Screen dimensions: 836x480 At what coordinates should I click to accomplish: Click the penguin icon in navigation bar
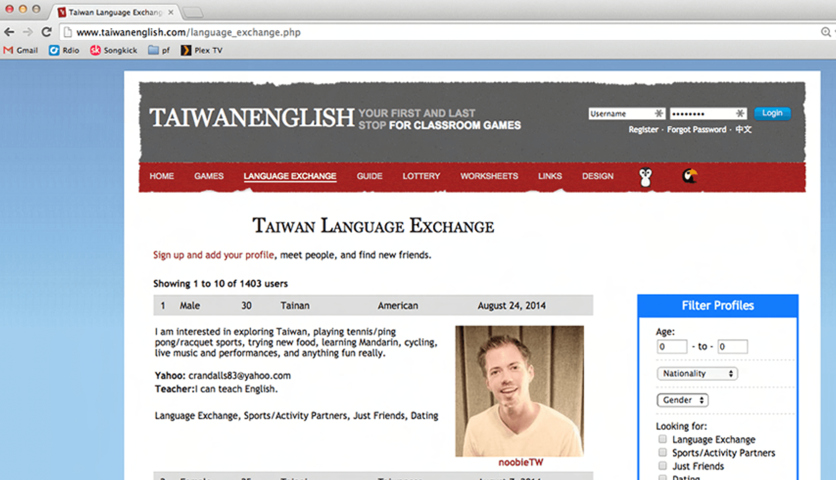tap(645, 177)
